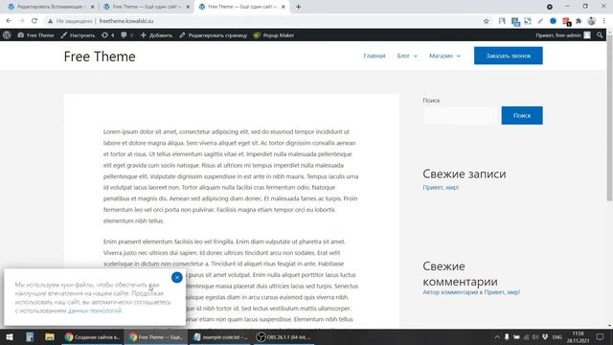Open the taskbar clock showing 11:58
The width and height of the screenshot is (613, 345).
click(x=578, y=336)
